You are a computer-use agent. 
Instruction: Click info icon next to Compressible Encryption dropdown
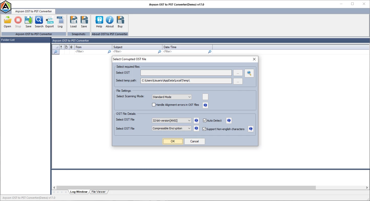click(196, 128)
